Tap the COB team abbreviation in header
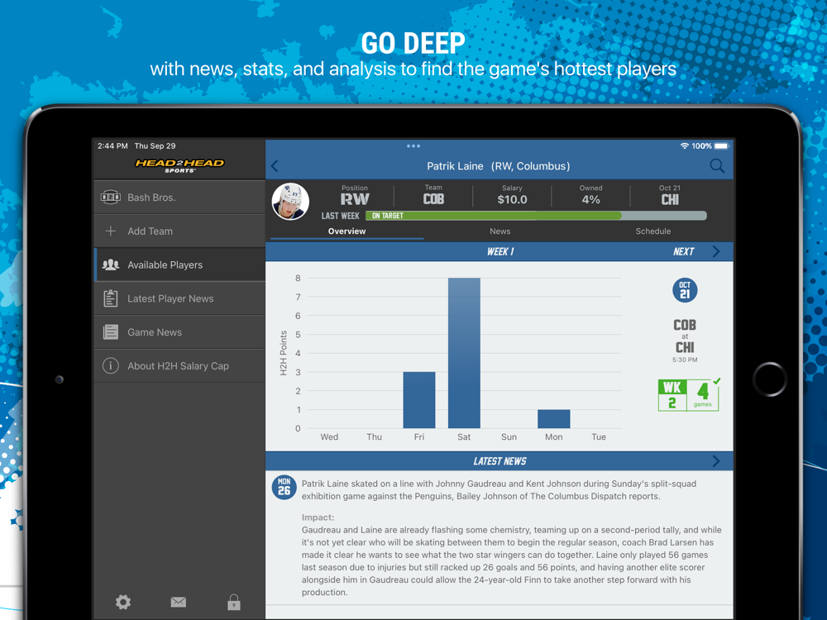The height and width of the screenshot is (620, 827). tap(433, 199)
